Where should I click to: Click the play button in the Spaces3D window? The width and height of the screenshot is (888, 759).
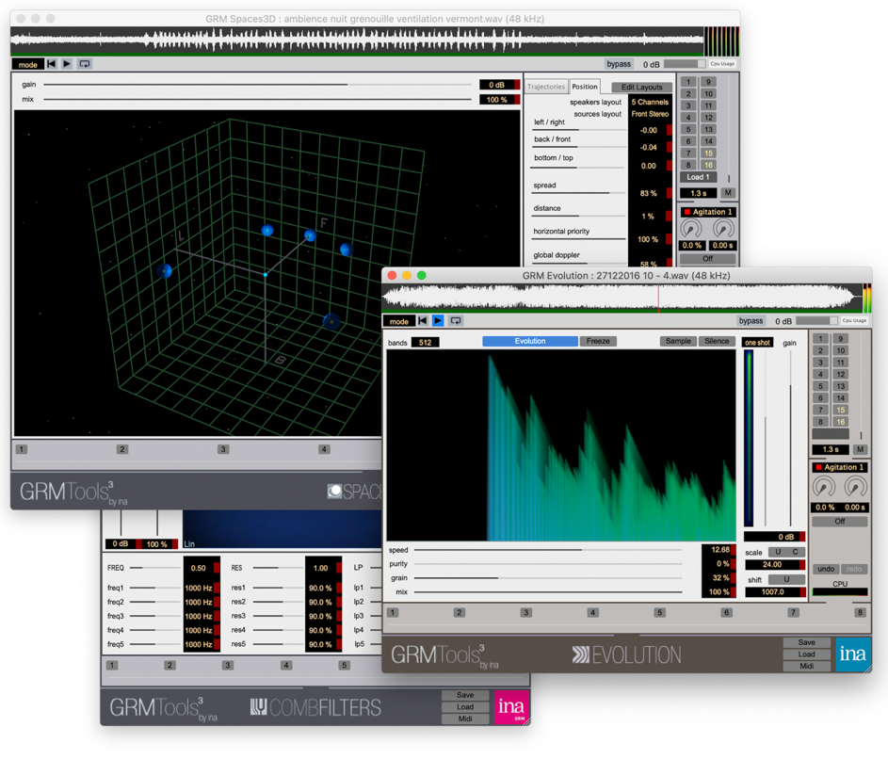(x=67, y=63)
